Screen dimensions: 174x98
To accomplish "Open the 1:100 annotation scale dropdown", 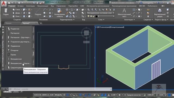I will 114,95.
